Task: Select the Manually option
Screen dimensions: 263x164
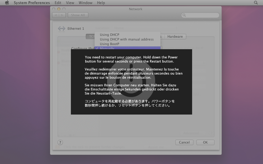Action: (127, 48)
